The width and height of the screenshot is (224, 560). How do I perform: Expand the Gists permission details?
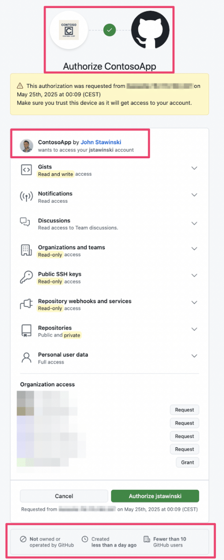tap(194, 168)
